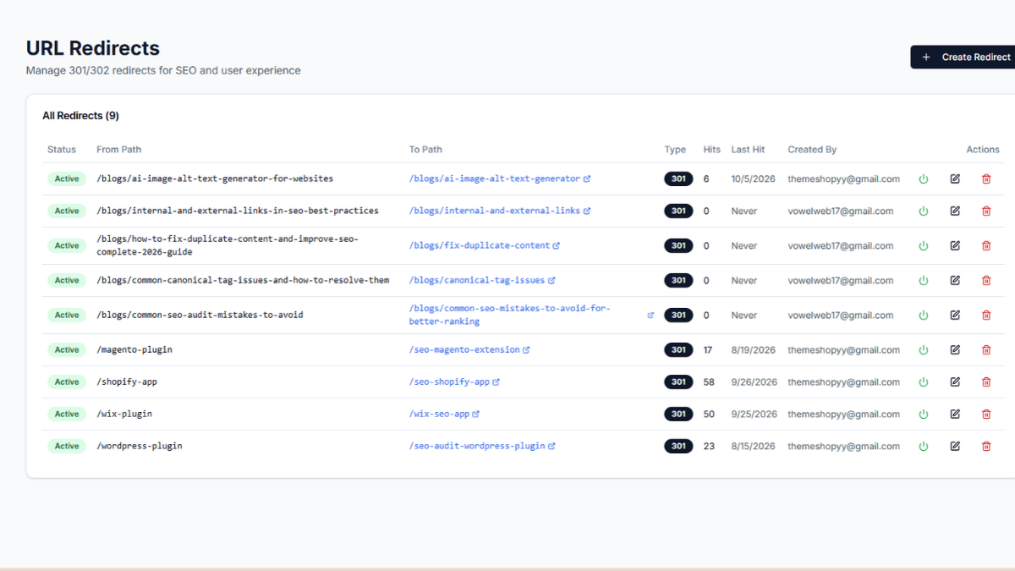
Task: Open /blogs/canonical-tag-issues target link
Action: tap(482, 280)
